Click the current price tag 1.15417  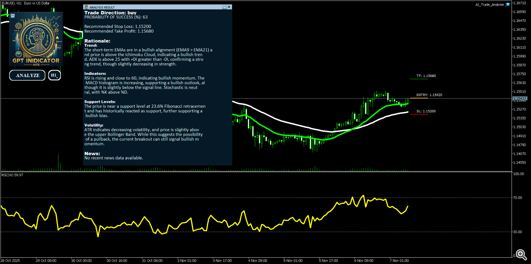521,98
